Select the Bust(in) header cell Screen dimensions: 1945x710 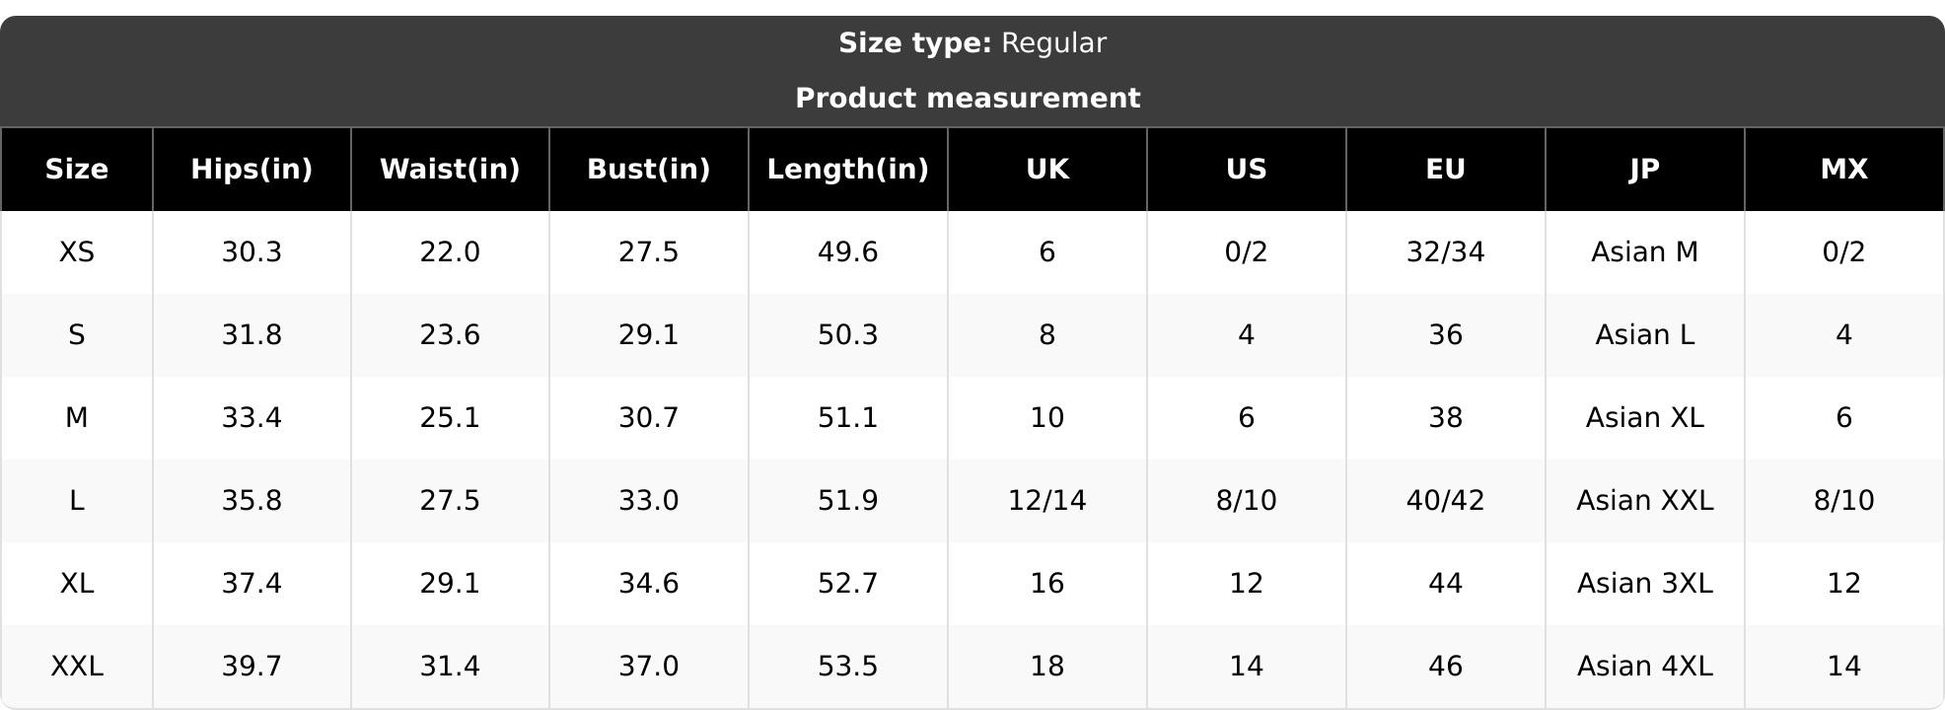[x=649, y=170]
